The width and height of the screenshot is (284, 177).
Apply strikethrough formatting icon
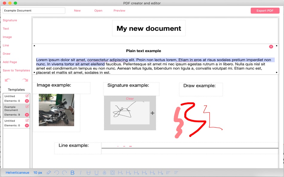88,173
